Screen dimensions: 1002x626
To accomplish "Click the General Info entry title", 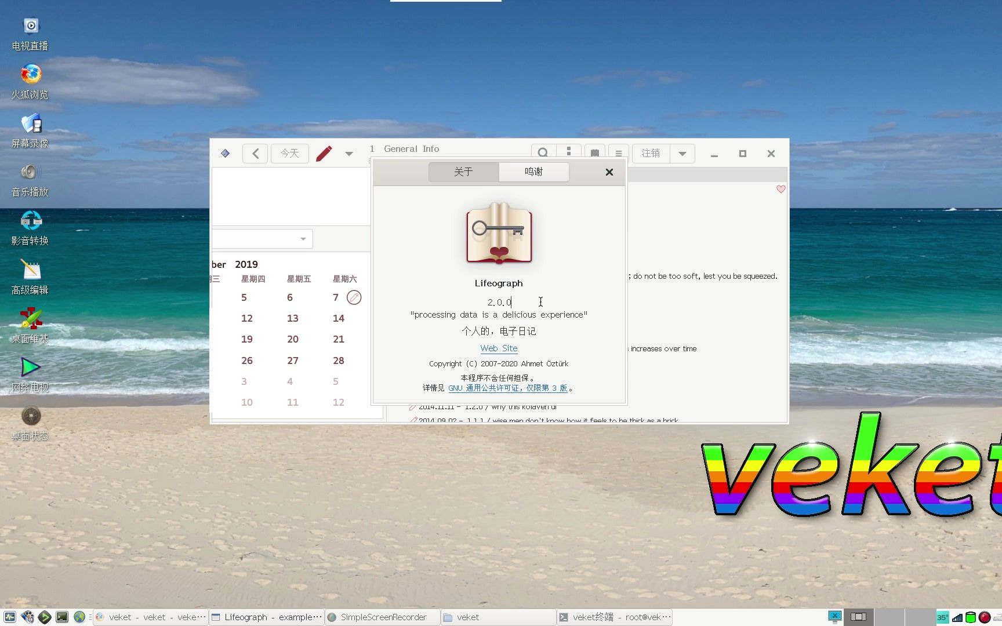I will 412,149.
